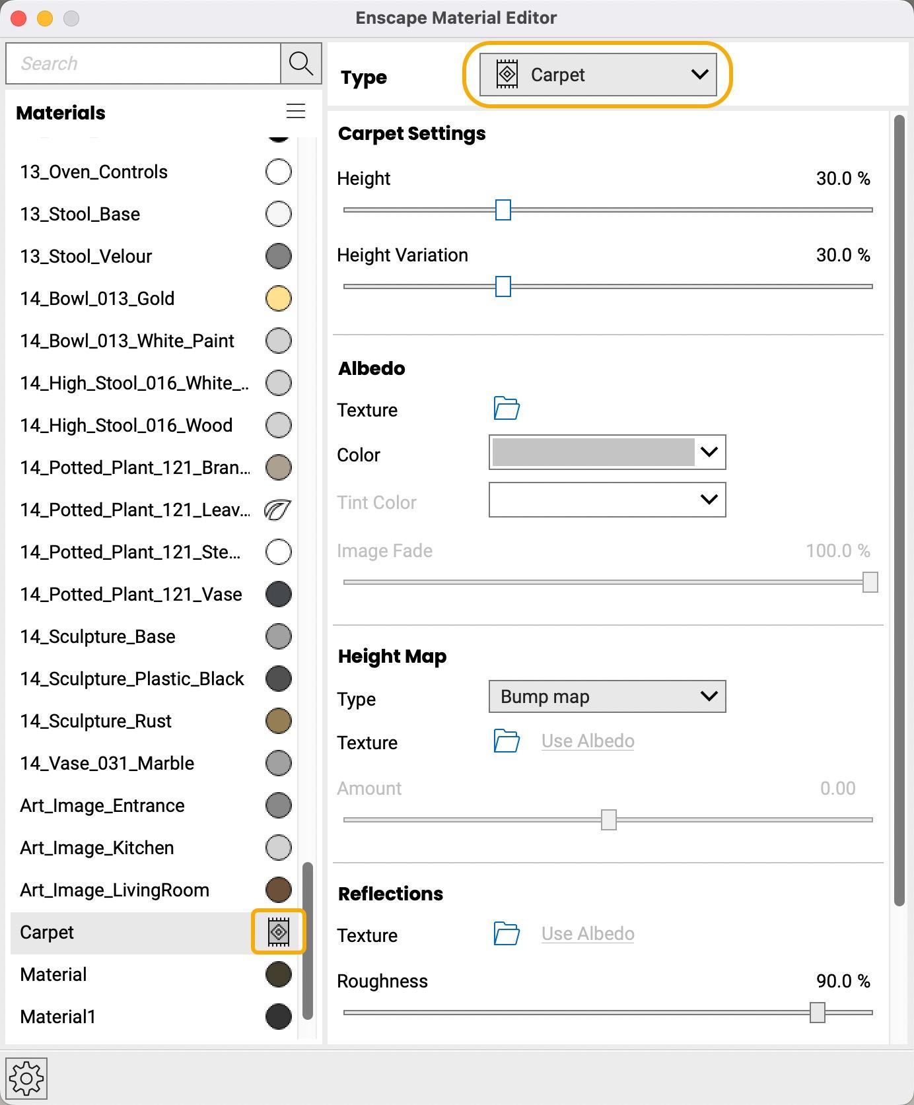
Task: Click the Height Map texture folder icon
Action: [507, 741]
